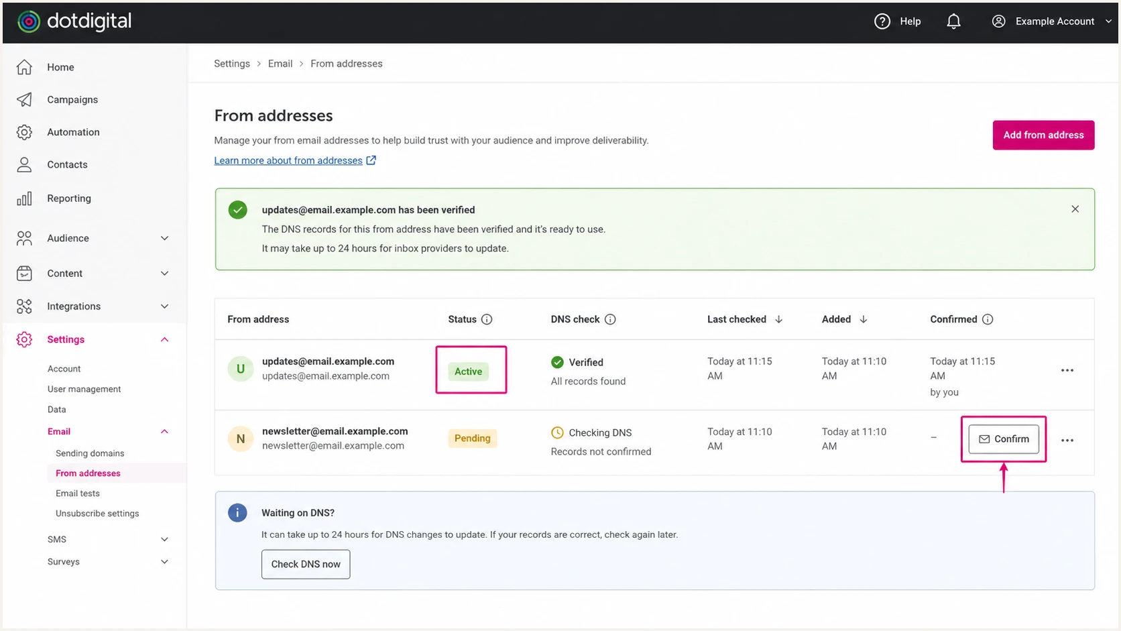Click the Pending status badge
The height and width of the screenshot is (631, 1121).
tap(473, 438)
